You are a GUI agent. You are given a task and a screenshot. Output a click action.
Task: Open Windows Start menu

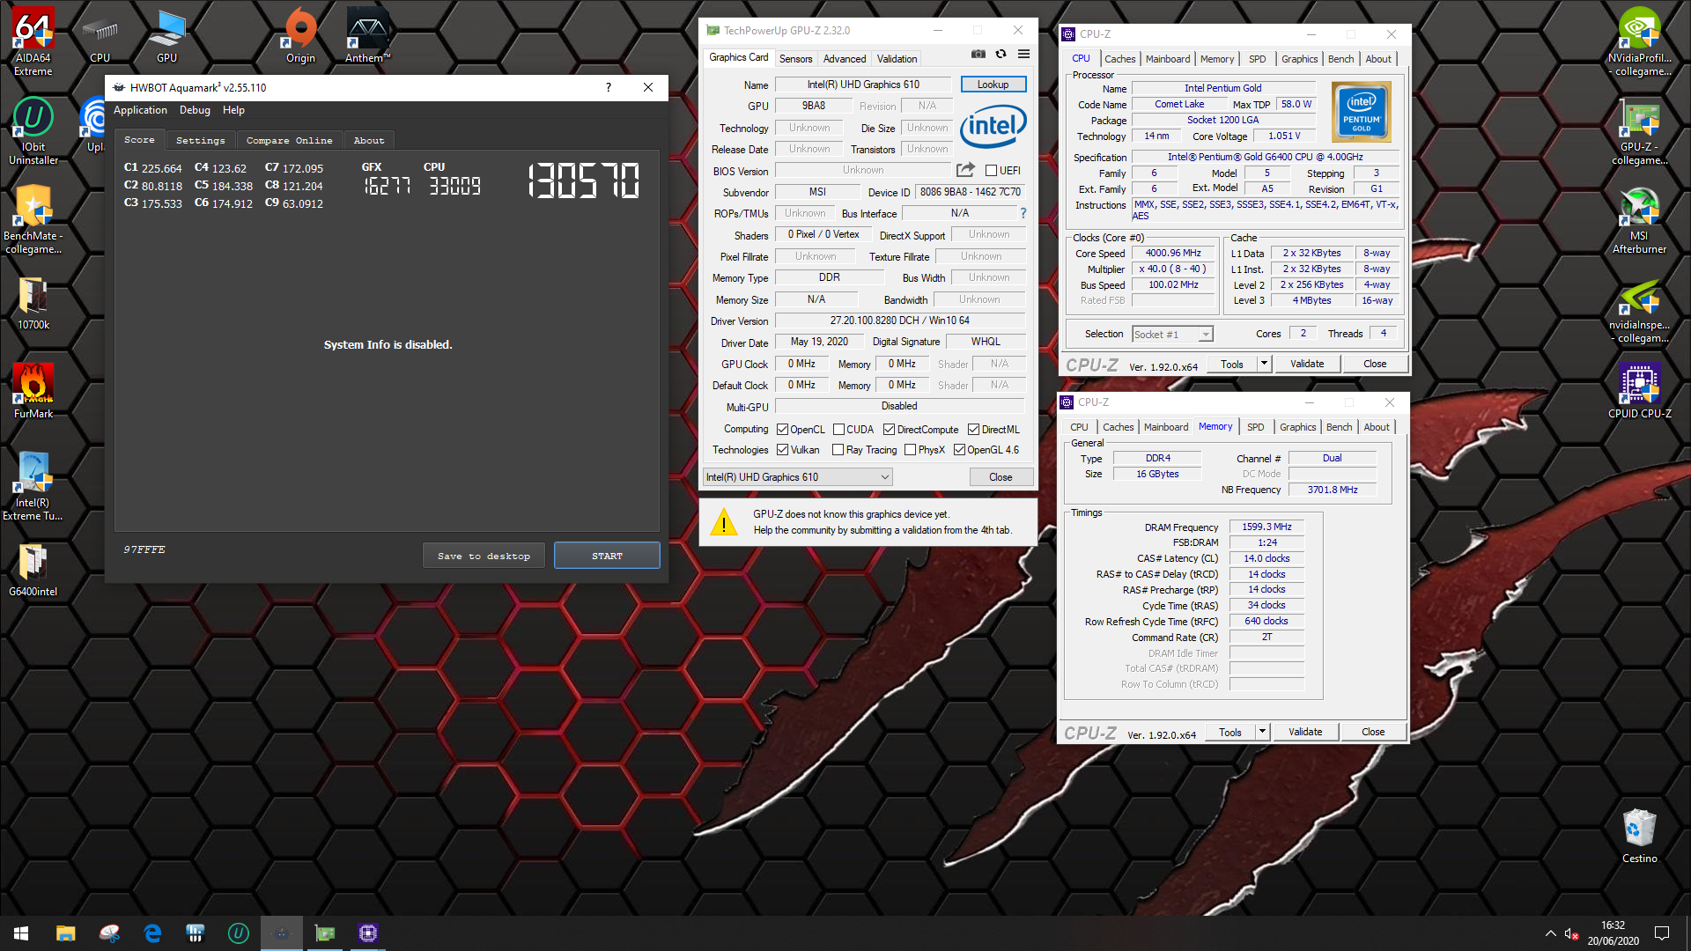21,933
